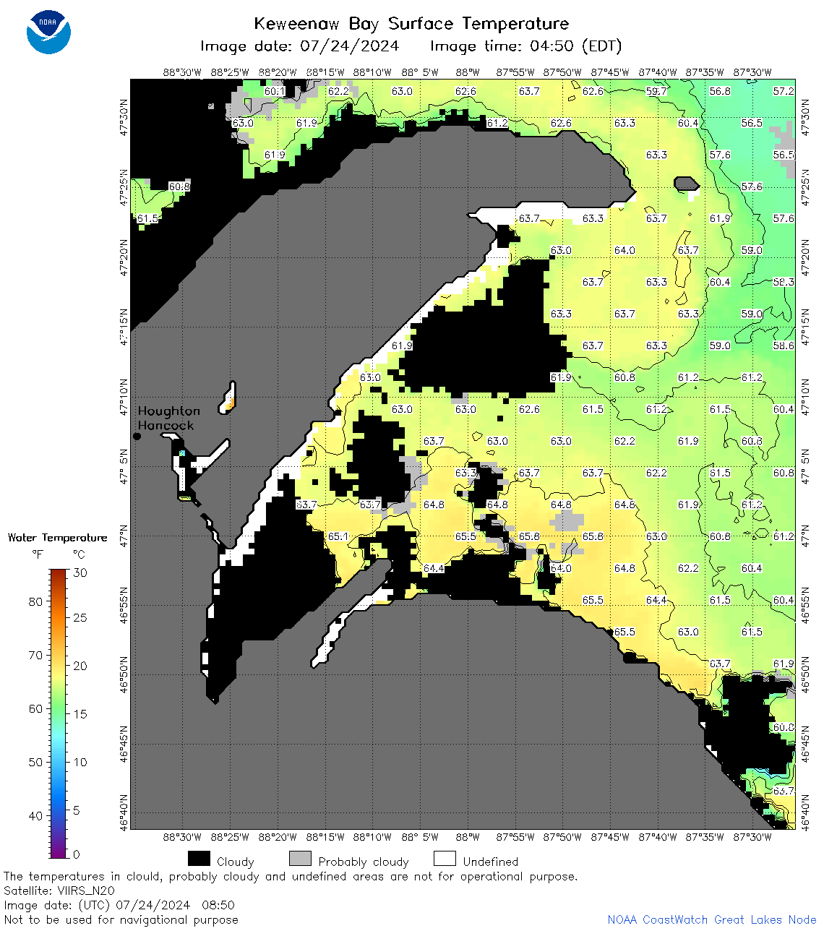
Task: Select the Keweenaw Bay Surface Temperature title
Action: coord(411,23)
